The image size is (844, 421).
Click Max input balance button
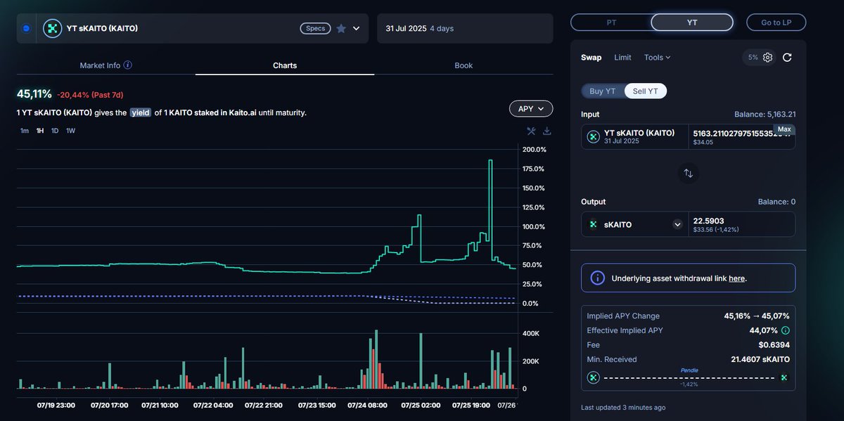[x=784, y=129]
